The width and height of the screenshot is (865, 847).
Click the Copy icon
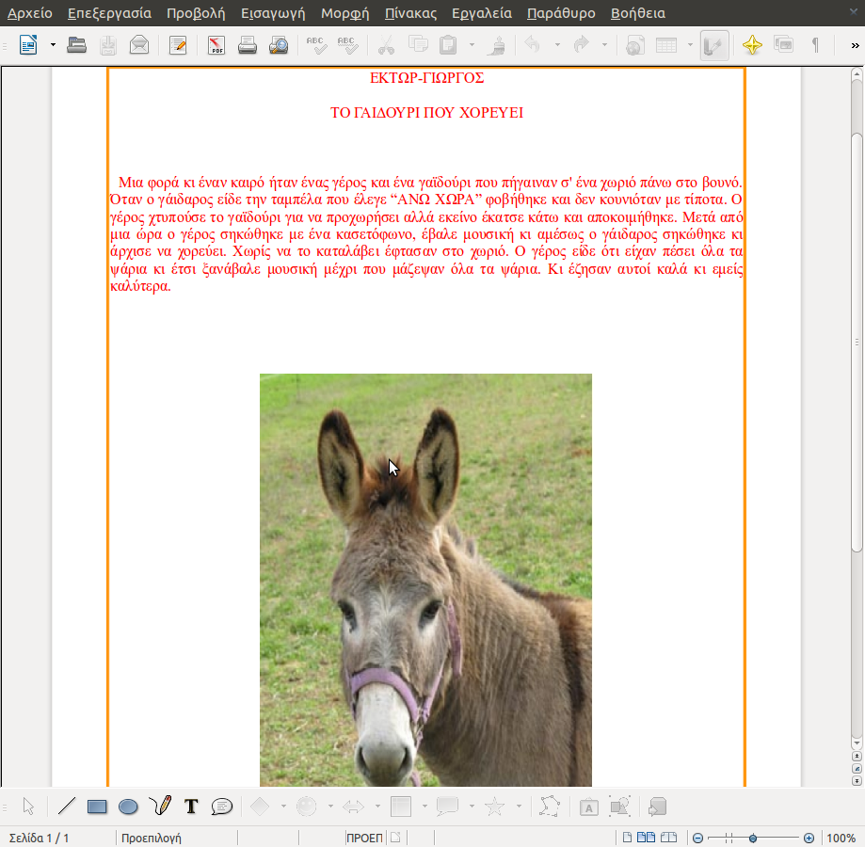[418, 44]
